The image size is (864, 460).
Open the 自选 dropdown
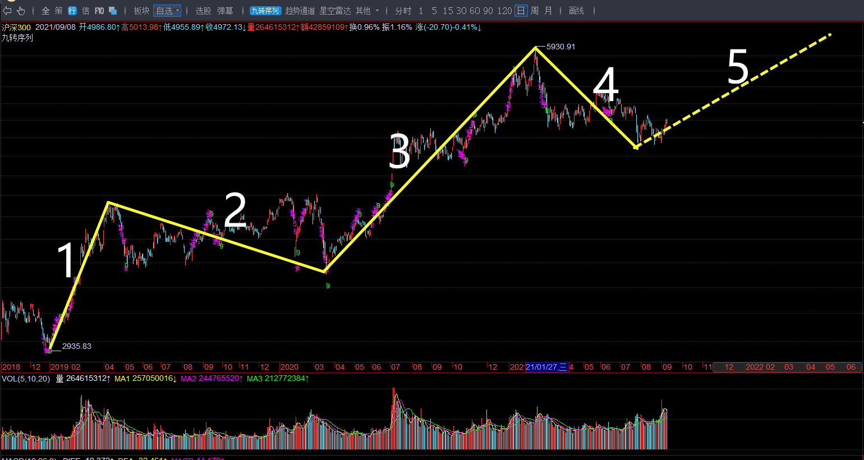(x=167, y=11)
